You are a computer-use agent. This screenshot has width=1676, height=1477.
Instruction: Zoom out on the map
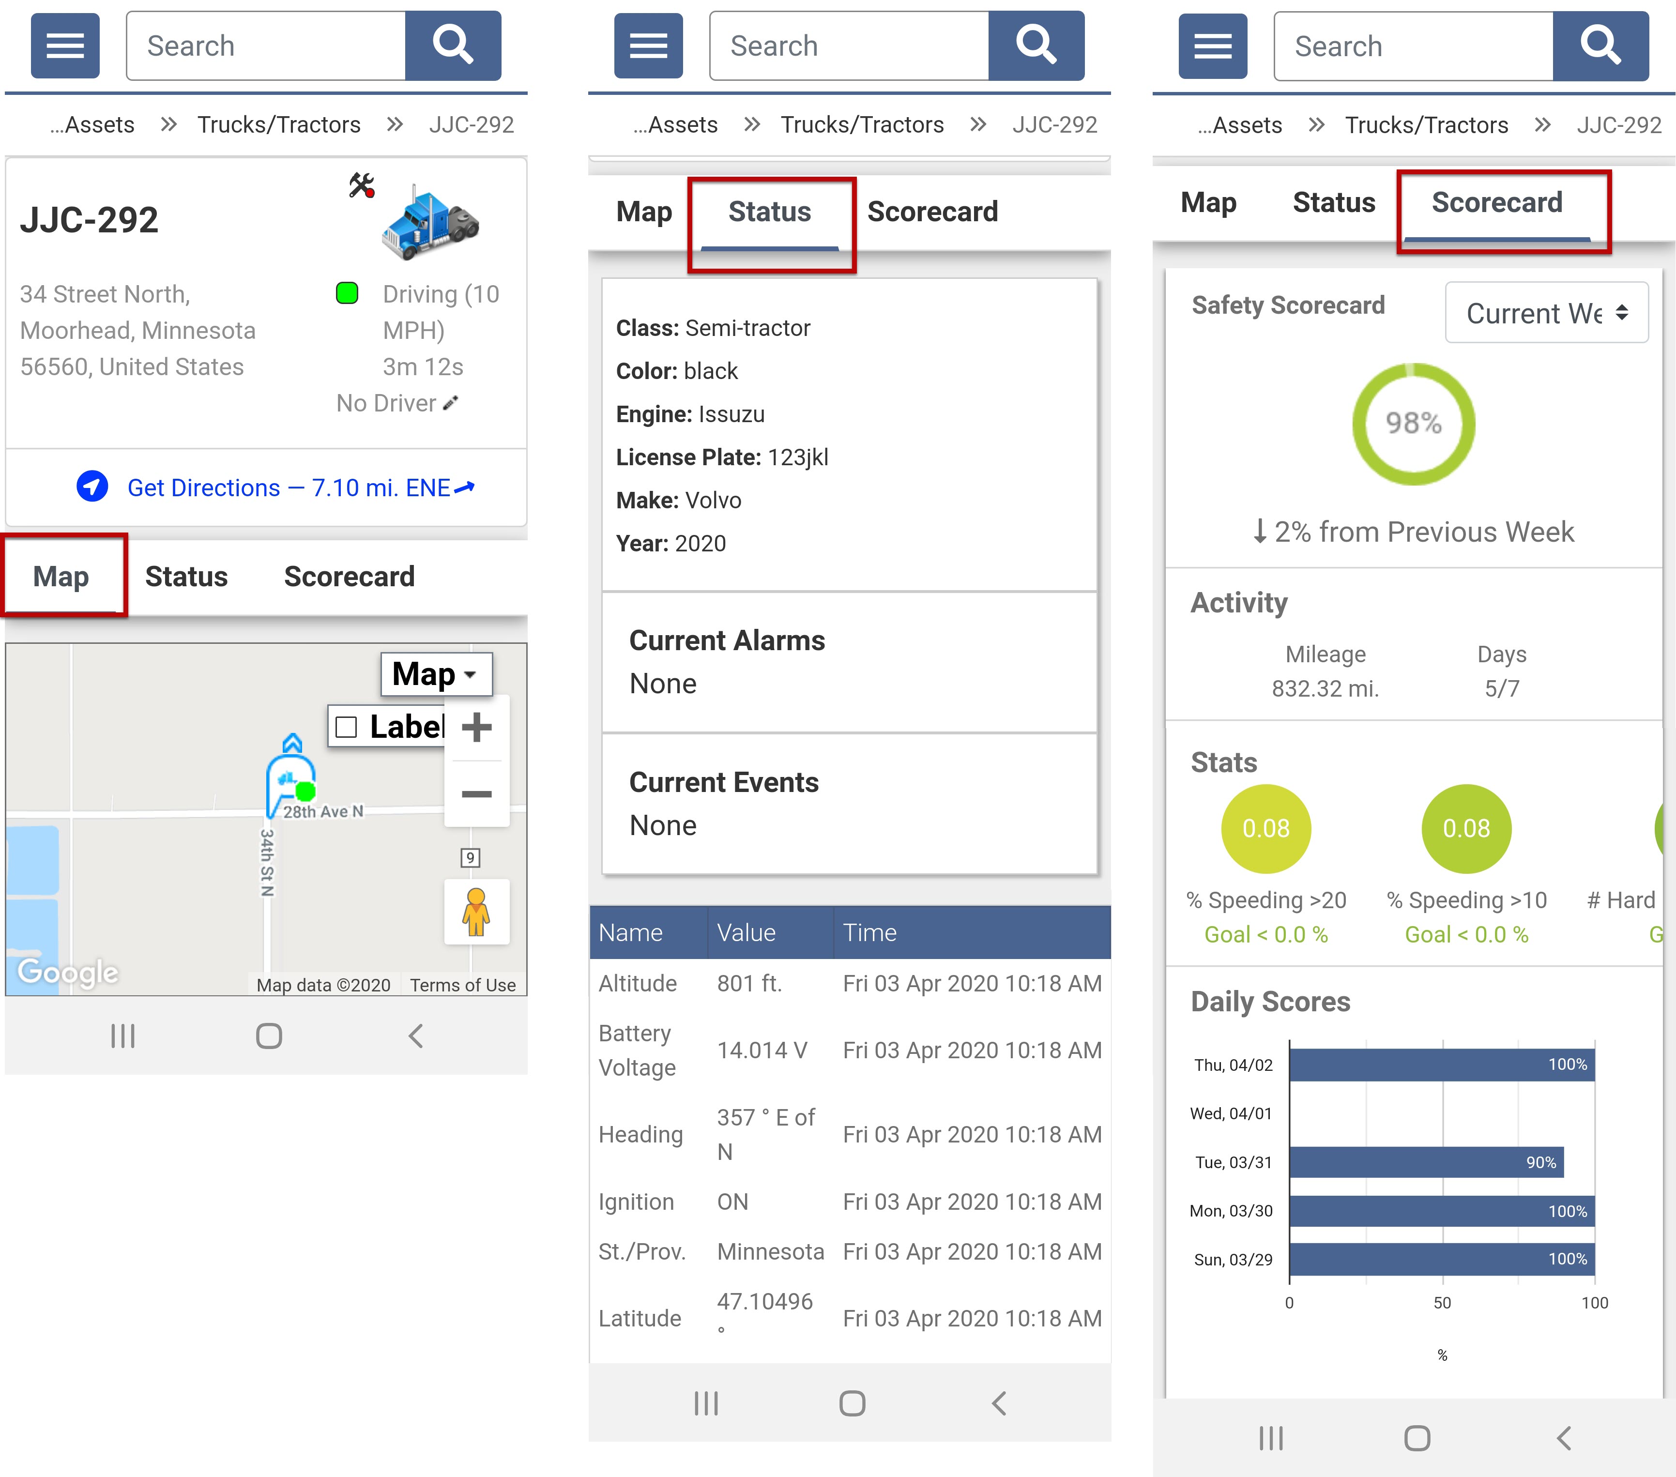click(476, 794)
